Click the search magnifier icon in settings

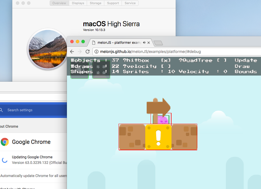pos(1,110)
